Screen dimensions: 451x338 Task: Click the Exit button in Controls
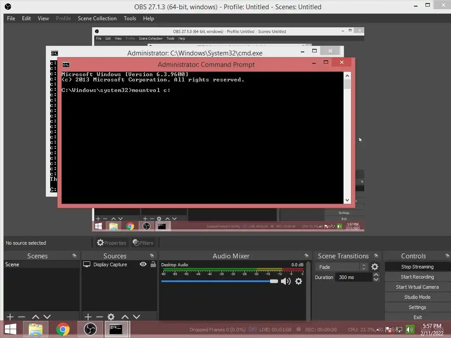click(x=418, y=317)
